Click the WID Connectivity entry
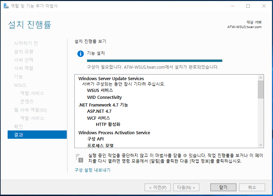The image size is (273, 196). click(104, 97)
